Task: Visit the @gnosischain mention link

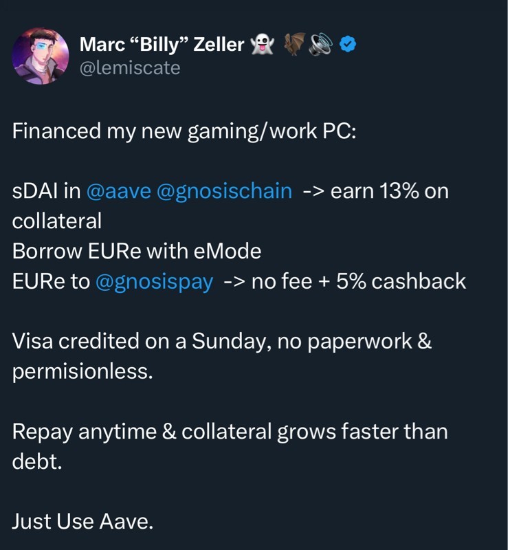Action: tap(225, 190)
